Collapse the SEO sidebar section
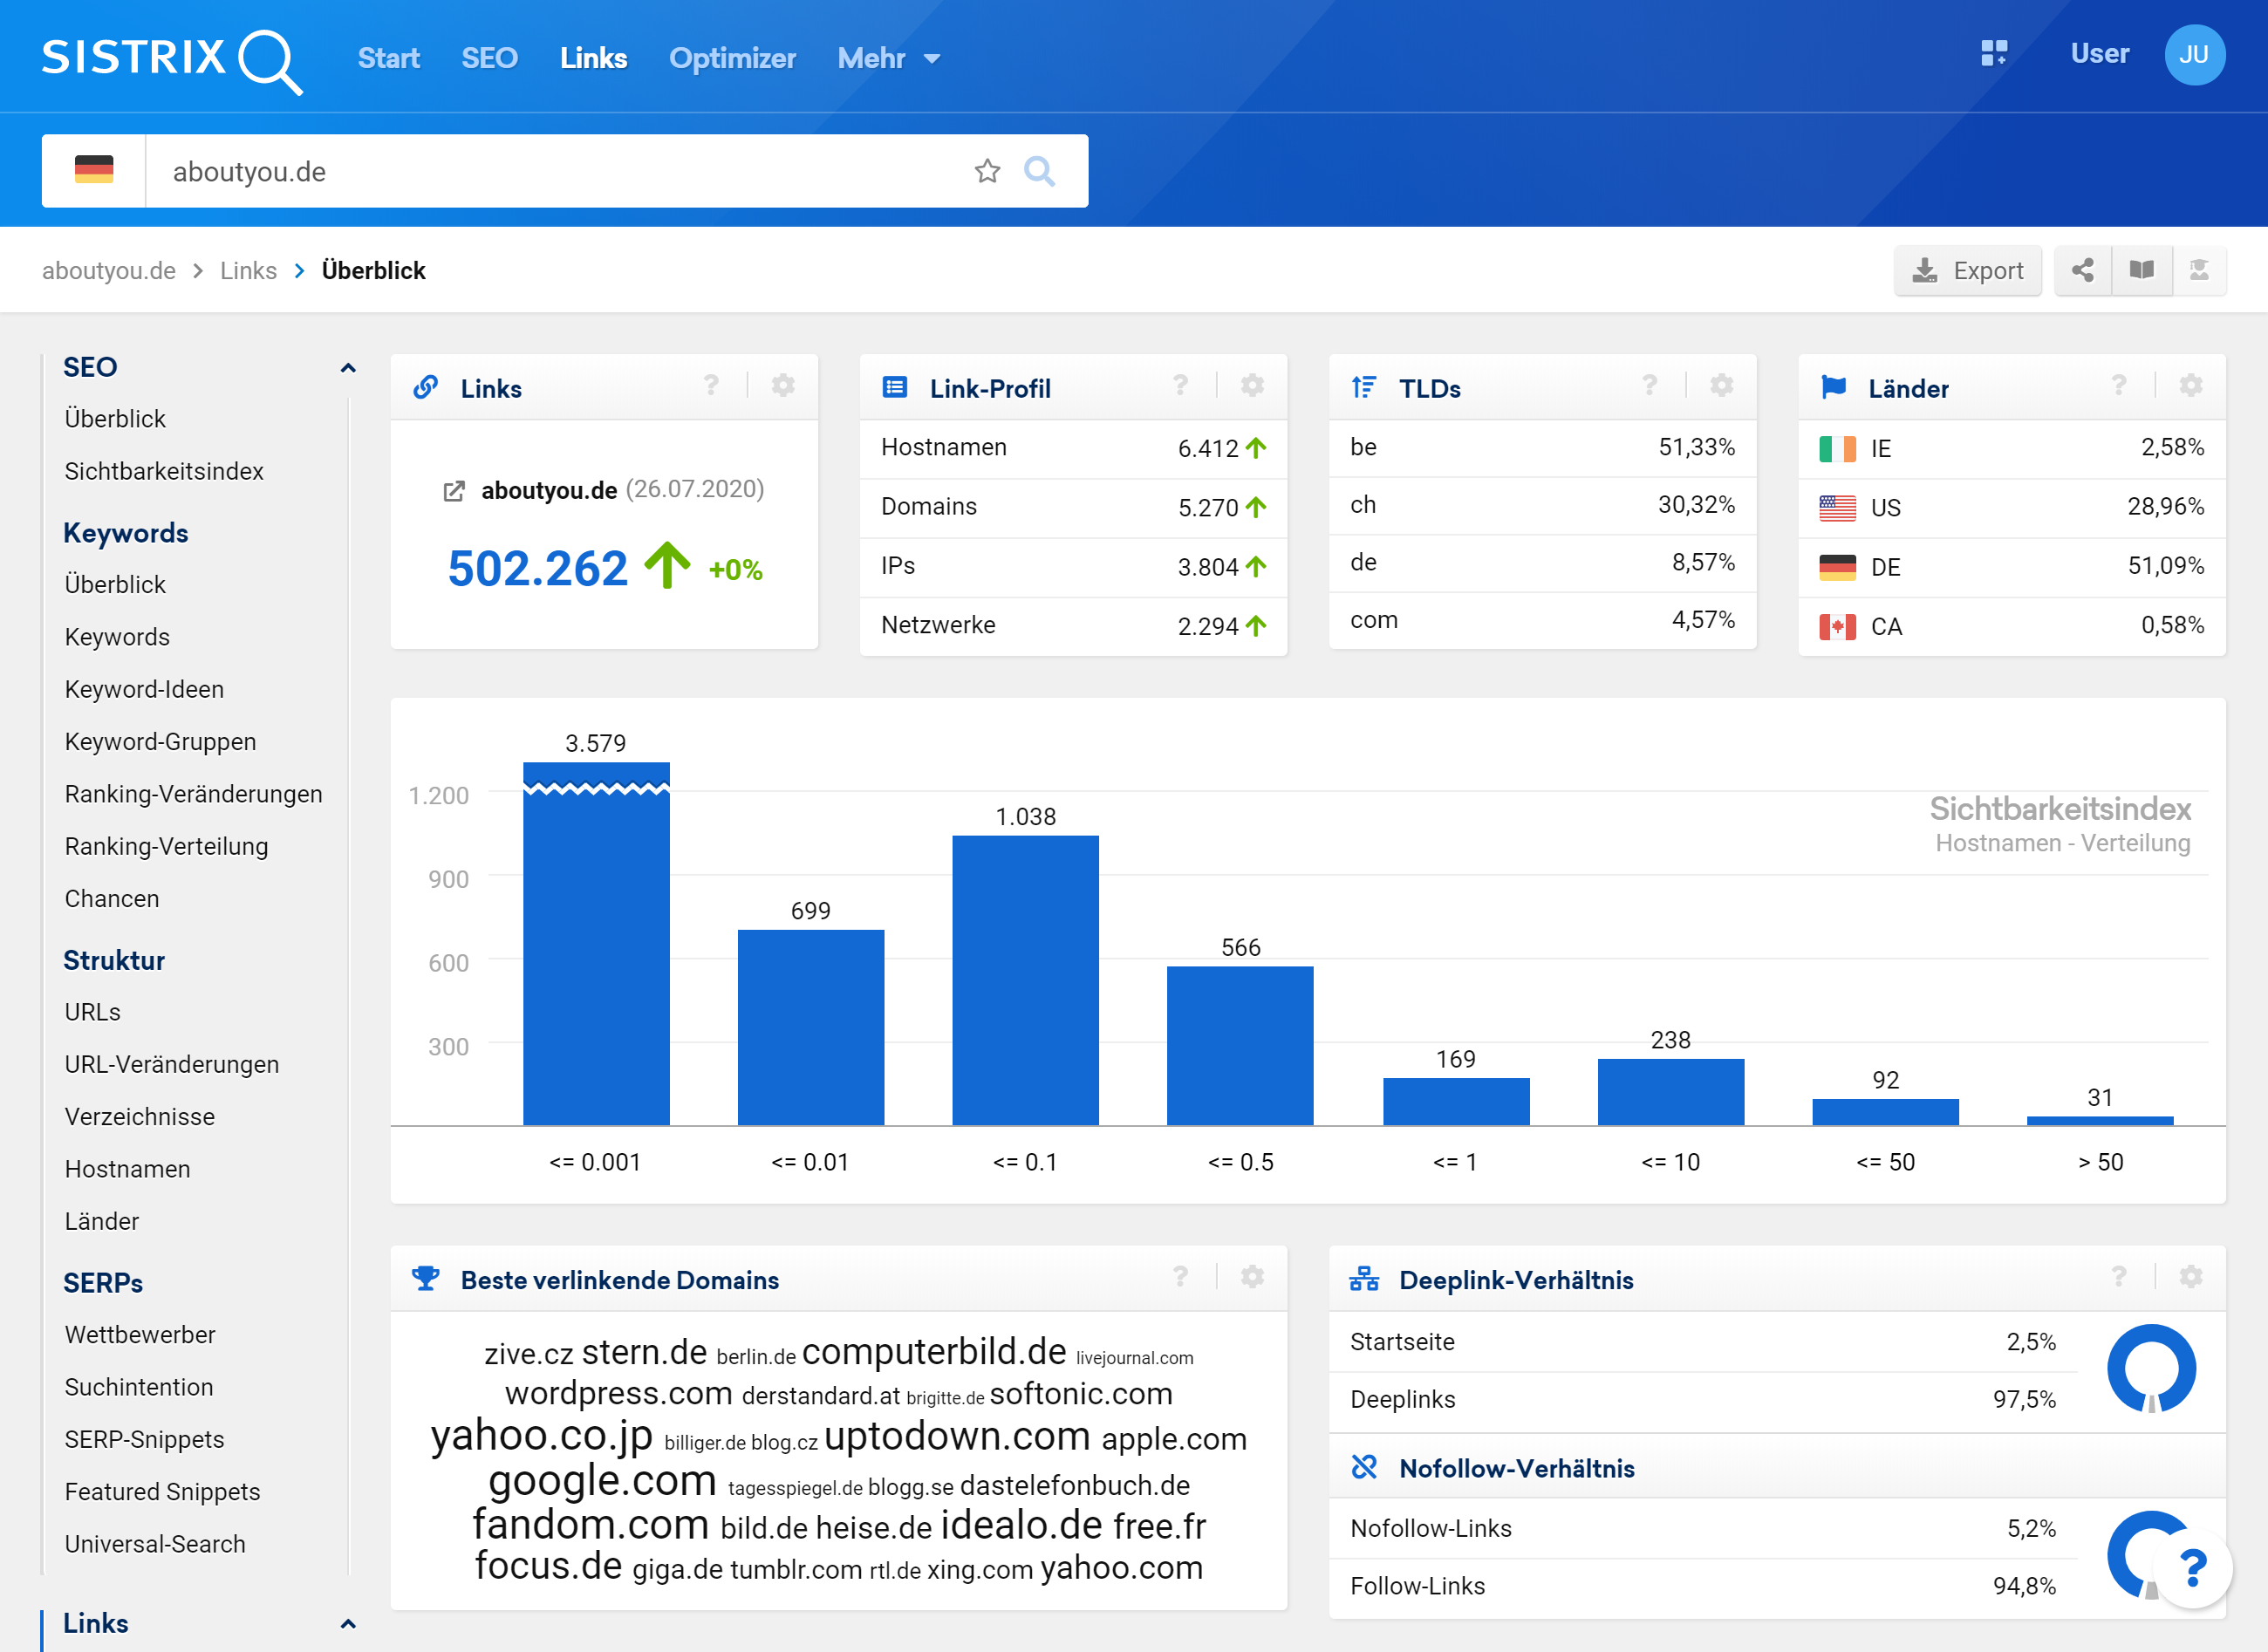This screenshot has height=1652, width=2268. point(348,368)
